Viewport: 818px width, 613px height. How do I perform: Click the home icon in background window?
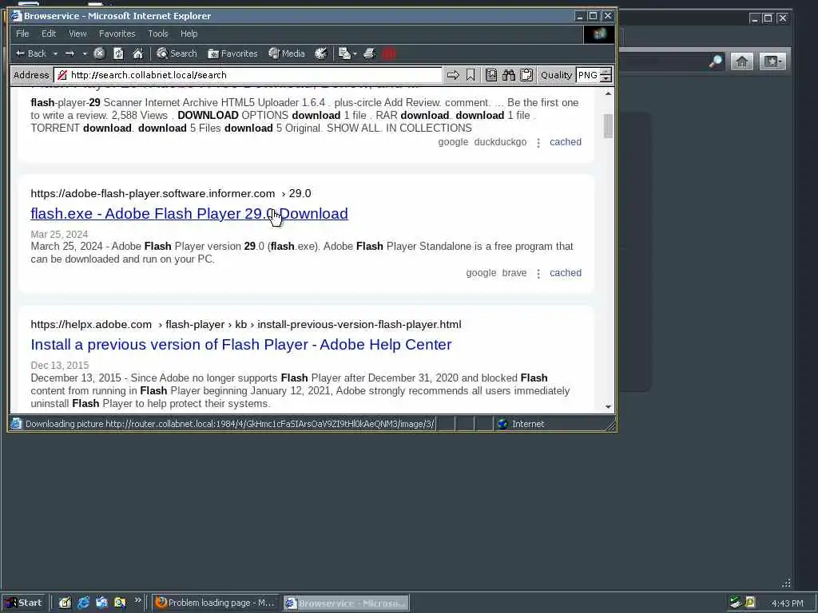(742, 61)
